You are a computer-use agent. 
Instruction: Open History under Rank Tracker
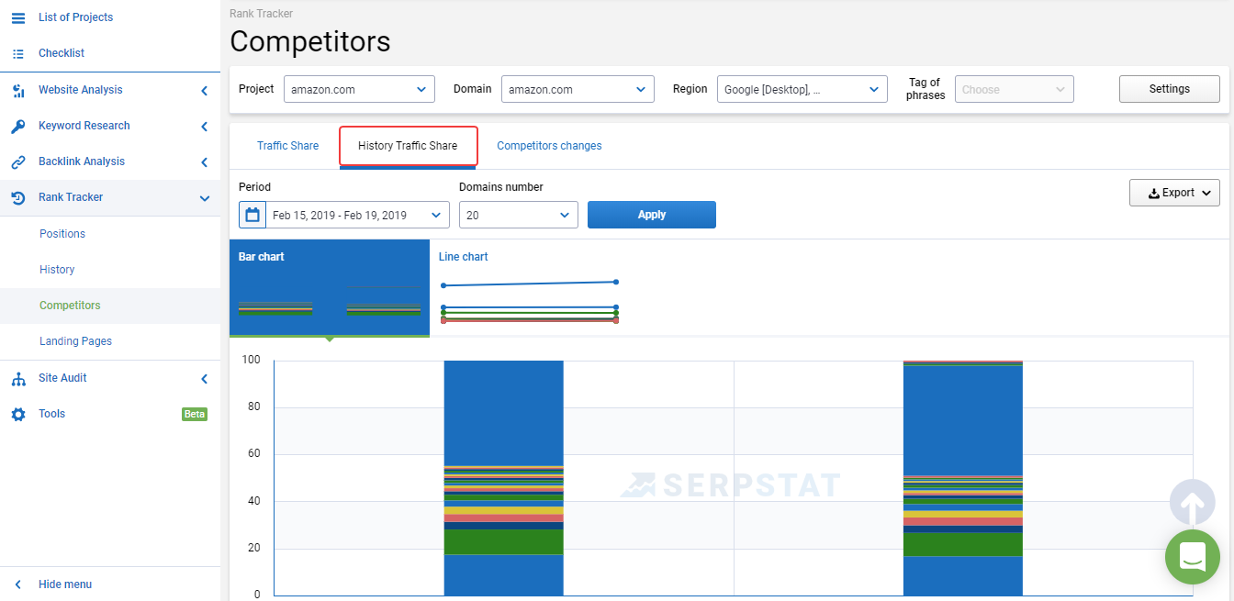(57, 270)
